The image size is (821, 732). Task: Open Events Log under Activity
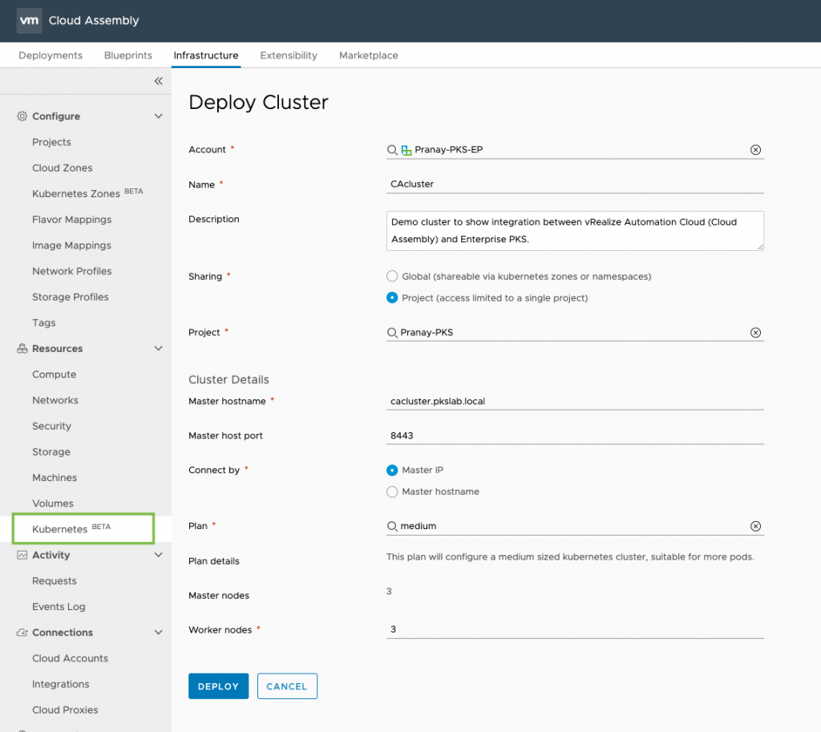pyautogui.click(x=59, y=607)
